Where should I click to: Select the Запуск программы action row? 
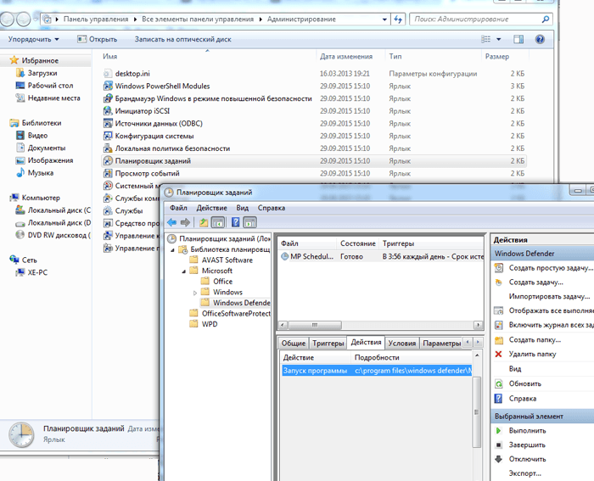[x=377, y=371]
